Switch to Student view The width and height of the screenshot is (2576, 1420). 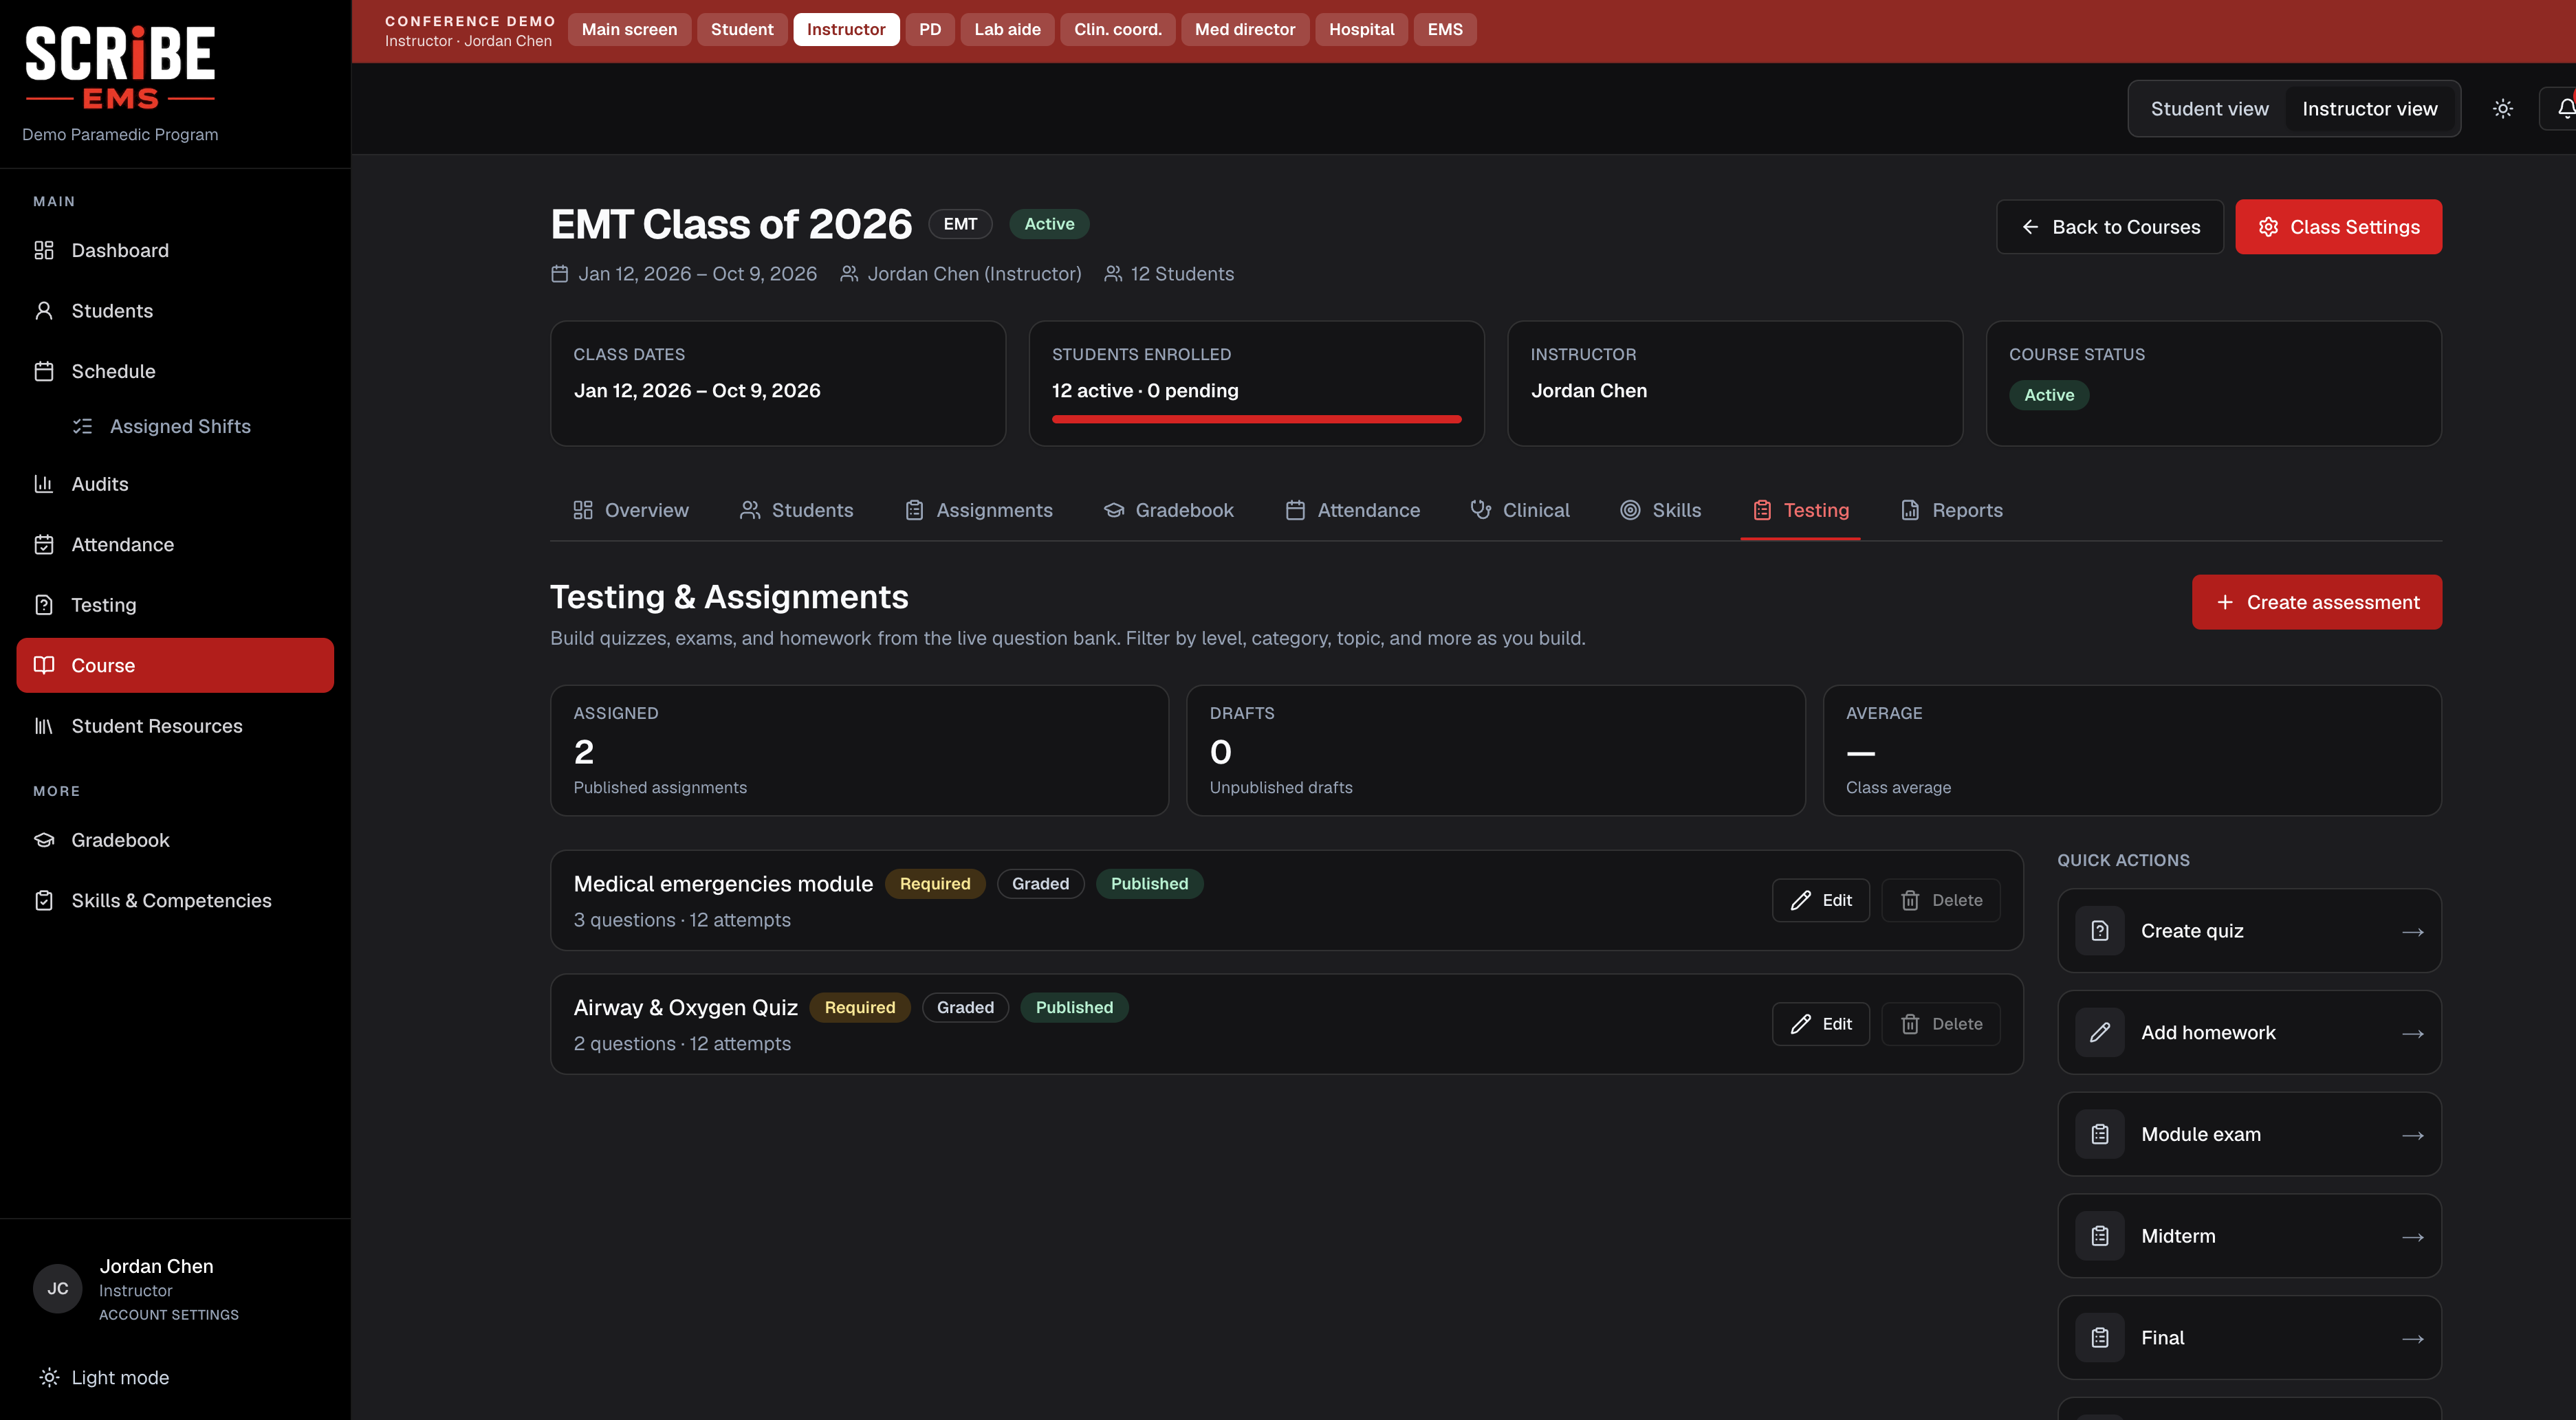point(2209,109)
